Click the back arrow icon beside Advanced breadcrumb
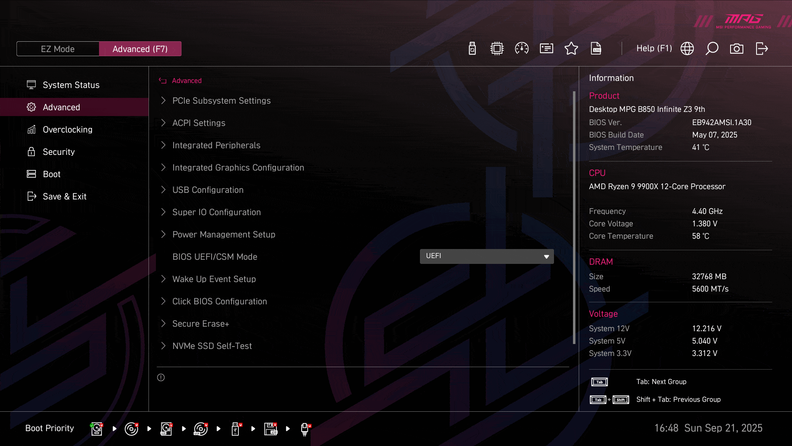Viewport: 792px width, 446px height. click(163, 81)
